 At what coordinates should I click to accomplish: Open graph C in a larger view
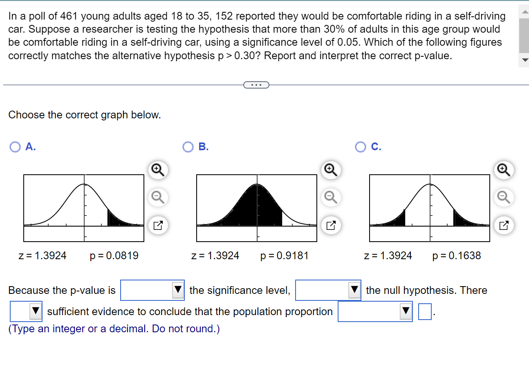pyautogui.click(x=504, y=225)
